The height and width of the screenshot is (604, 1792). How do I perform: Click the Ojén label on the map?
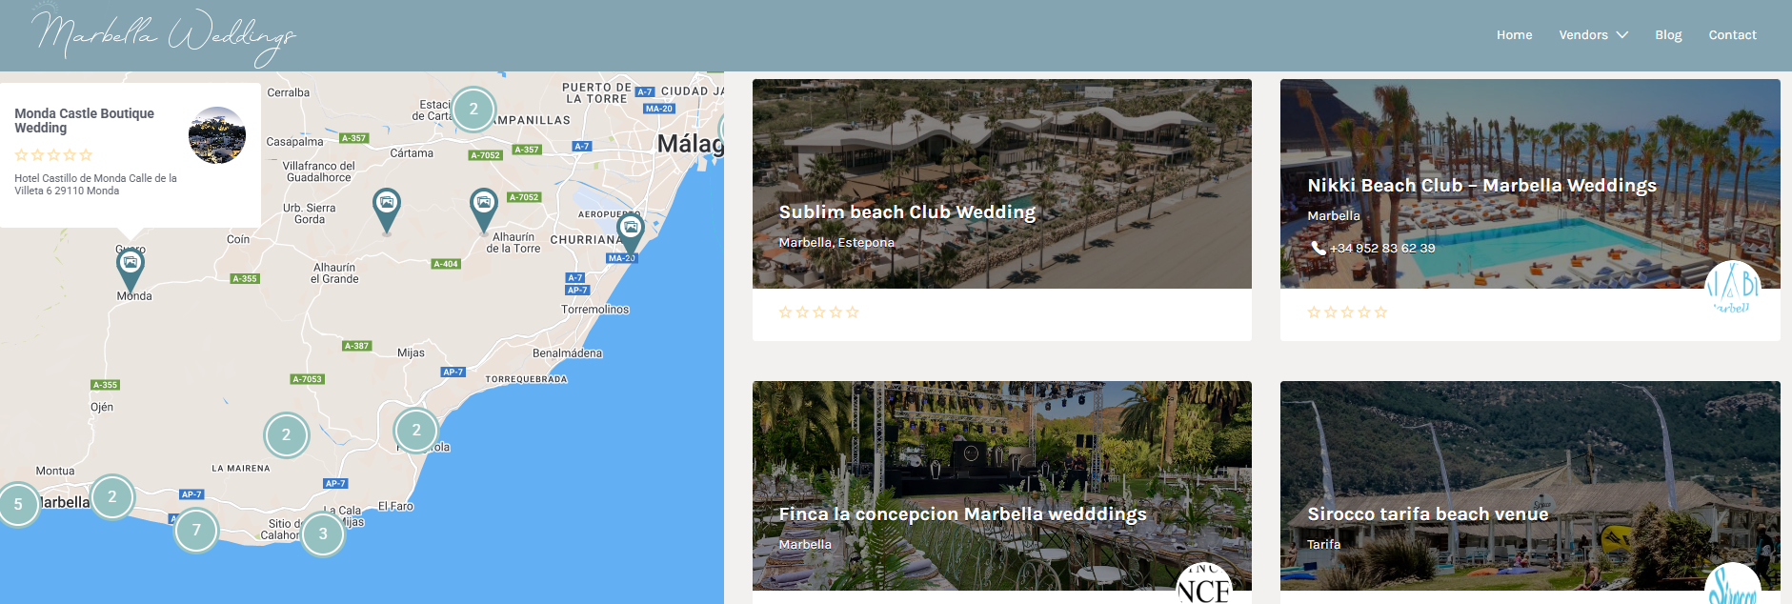(102, 407)
